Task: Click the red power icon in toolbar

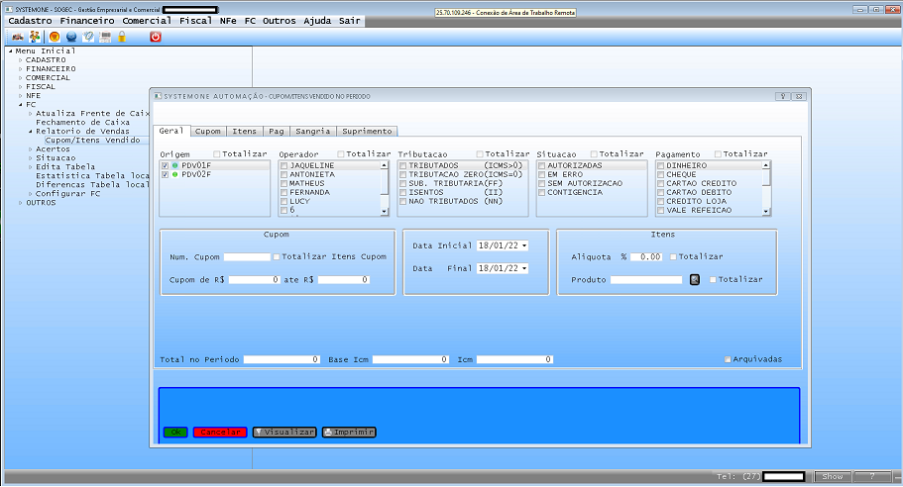Action: tap(156, 37)
